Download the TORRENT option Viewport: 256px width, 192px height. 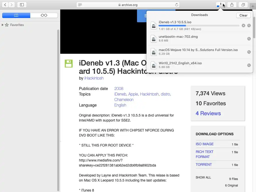tap(203, 164)
